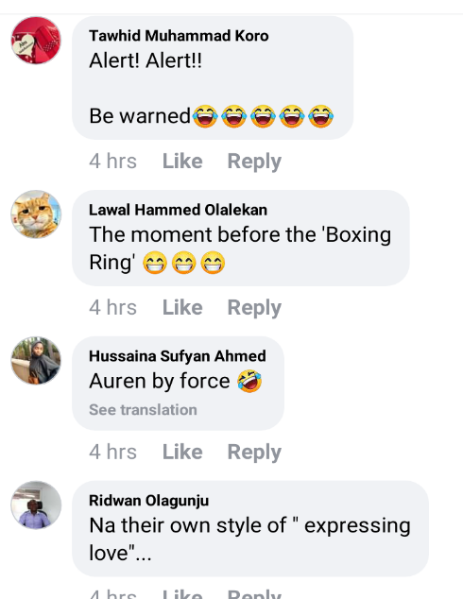Open Ridwan Olagunju's name link
The height and width of the screenshot is (599, 463).
click(149, 501)
